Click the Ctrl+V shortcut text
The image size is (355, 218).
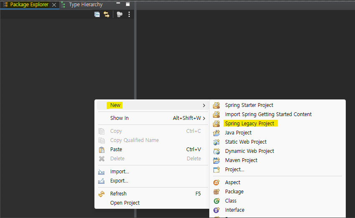tap(193, 150)
